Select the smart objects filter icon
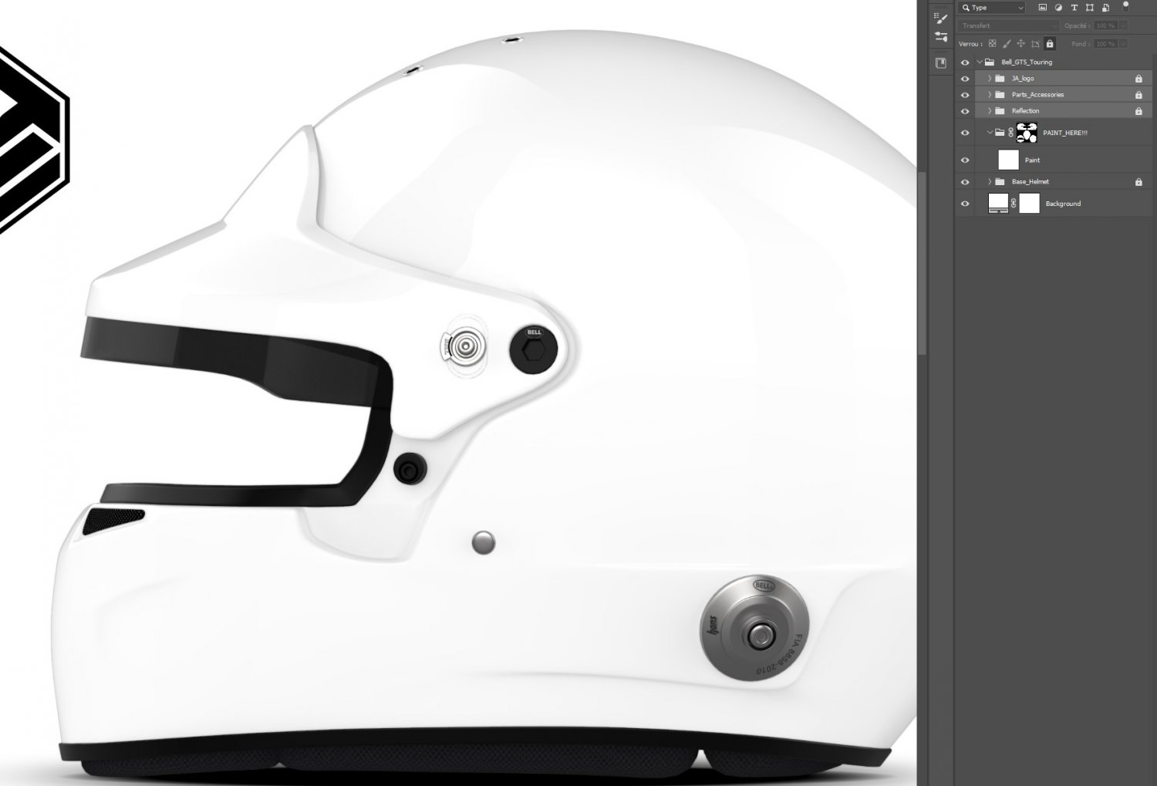Image resolution: width=1157 pixels, height=786 pixels. point(1106,7)
